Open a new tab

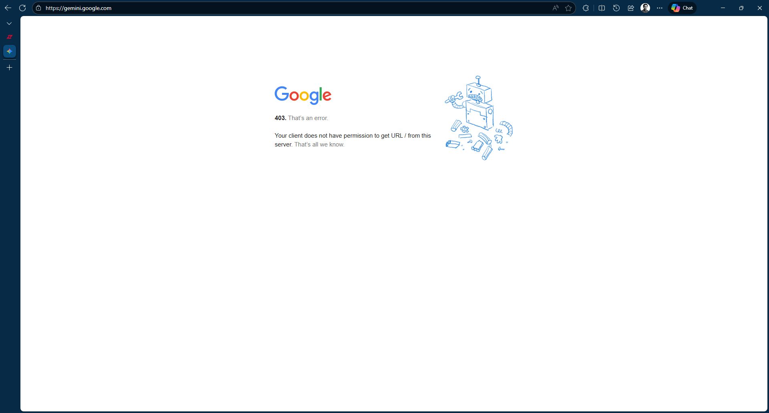[x=10, y=68]
